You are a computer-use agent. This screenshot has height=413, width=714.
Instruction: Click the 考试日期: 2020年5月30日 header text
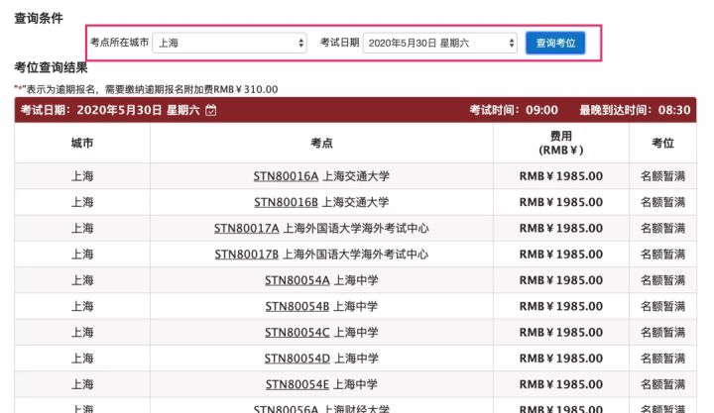[x=110, y=110]
